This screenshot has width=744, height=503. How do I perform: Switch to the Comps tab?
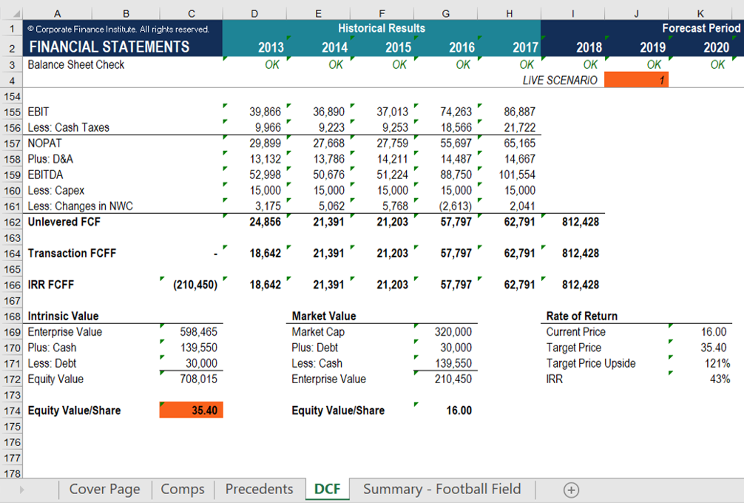pos(182,489)
